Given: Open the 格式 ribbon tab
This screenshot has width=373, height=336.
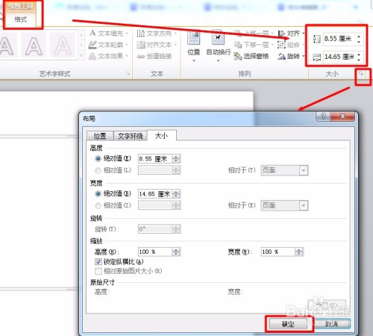Looking at the screenshot, I should tap(20, 19).
